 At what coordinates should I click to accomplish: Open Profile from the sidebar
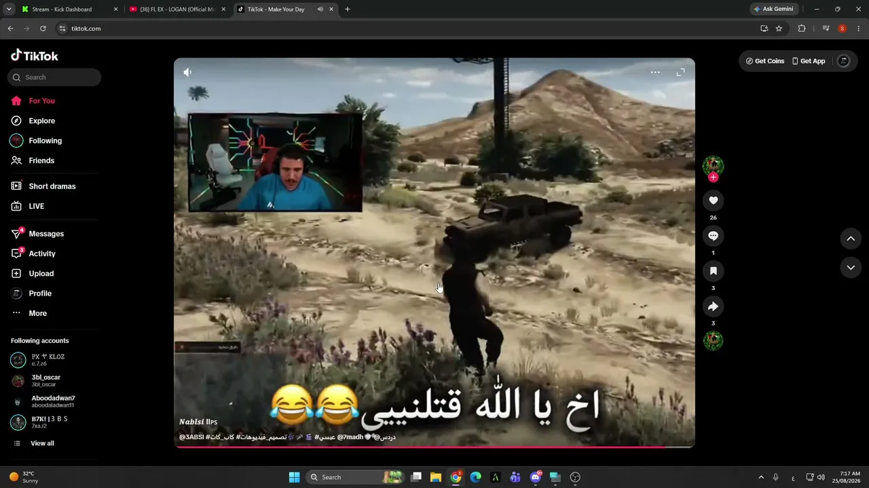click(x=40, y=293)
